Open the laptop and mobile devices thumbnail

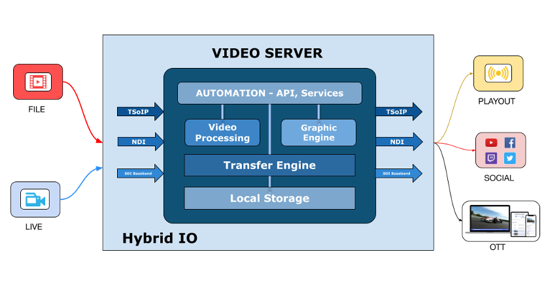501,221
